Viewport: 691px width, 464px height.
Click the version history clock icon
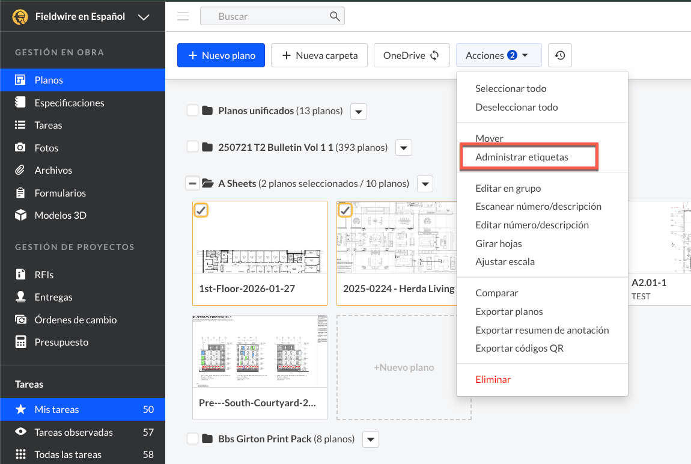coord(559,55)
